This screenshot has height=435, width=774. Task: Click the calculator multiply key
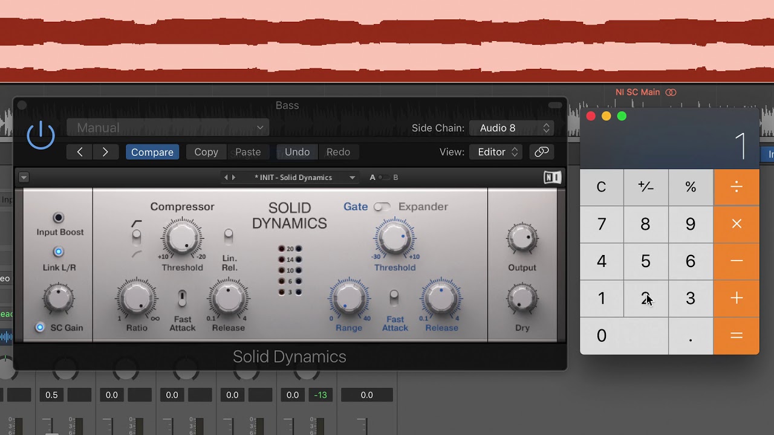[737, 224]
